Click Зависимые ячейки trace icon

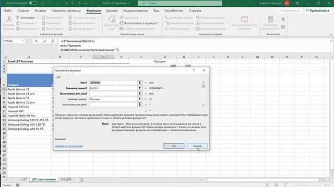167,23
